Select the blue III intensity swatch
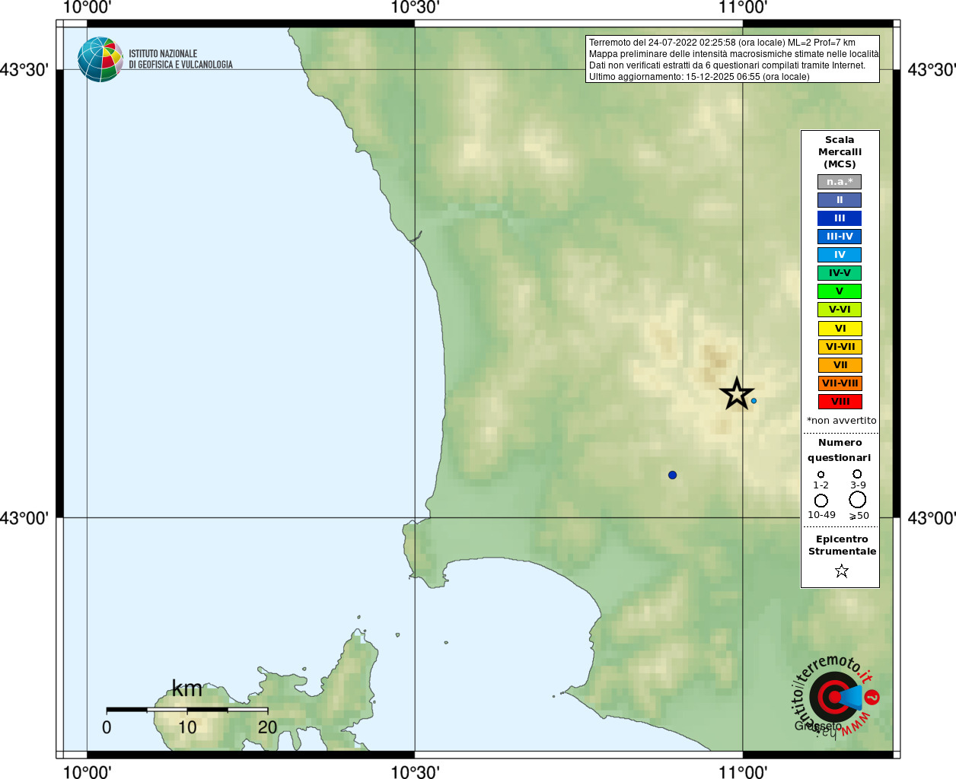This screenshot has height=779, width=956. click(x=840, y=218)
